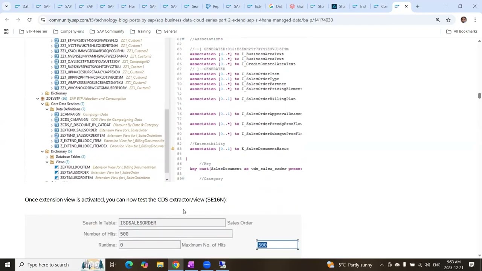
Task: Collapse the Core Data Services node
Action: (43, 104)
